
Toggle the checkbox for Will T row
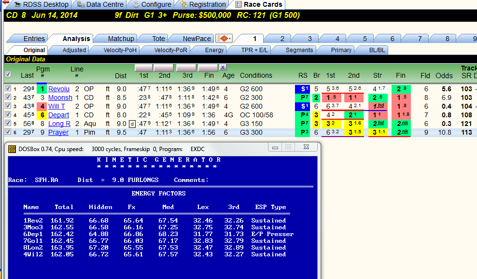coord(8,106)
